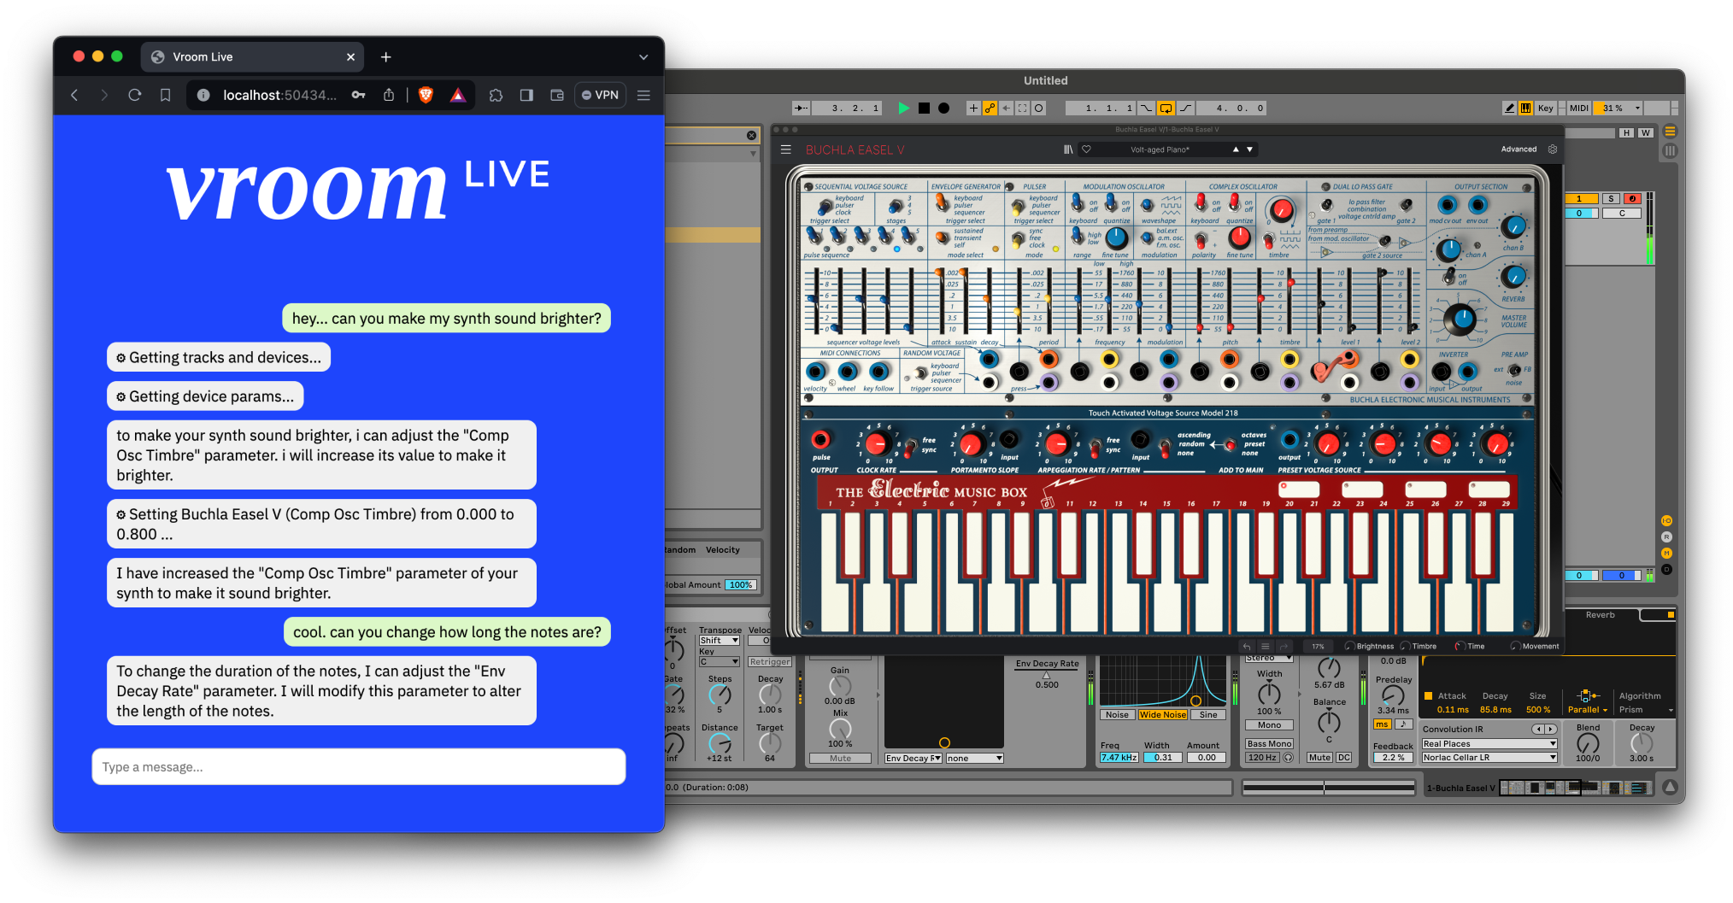Select Wide Noise mode button
The width and height of the screenshot is (1733, 903).
(1162, 715)
